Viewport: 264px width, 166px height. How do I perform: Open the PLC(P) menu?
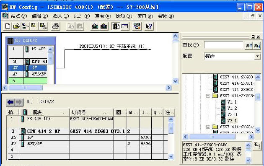(x=82, y=16)
